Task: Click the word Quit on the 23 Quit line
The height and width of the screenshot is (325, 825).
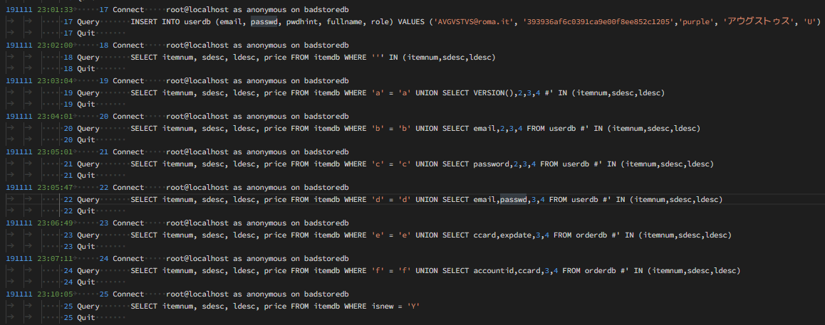Action: coord(85,246)
